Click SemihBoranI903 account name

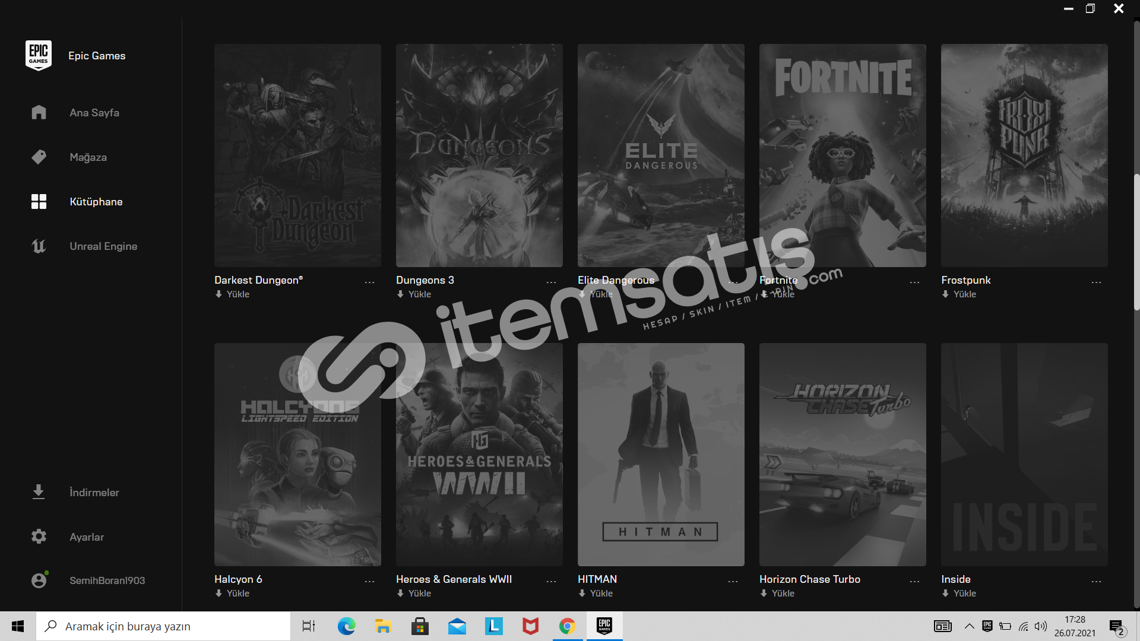pyautogui.click(x=107, y=580)
